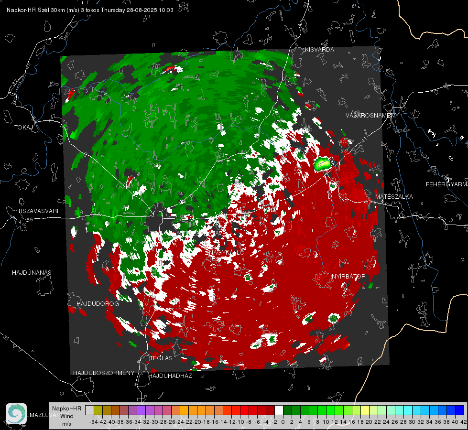Click the Napkor-HR legend title

(x=66, y=408)
